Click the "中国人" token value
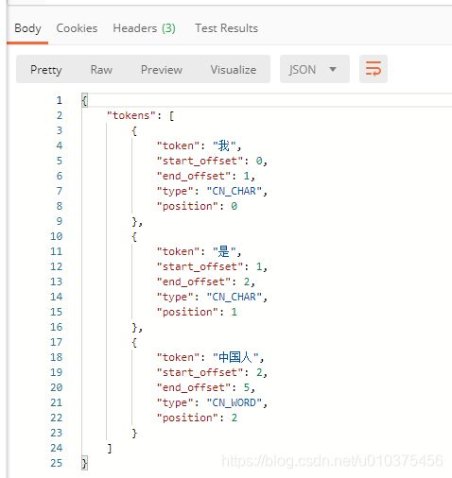 235,357
